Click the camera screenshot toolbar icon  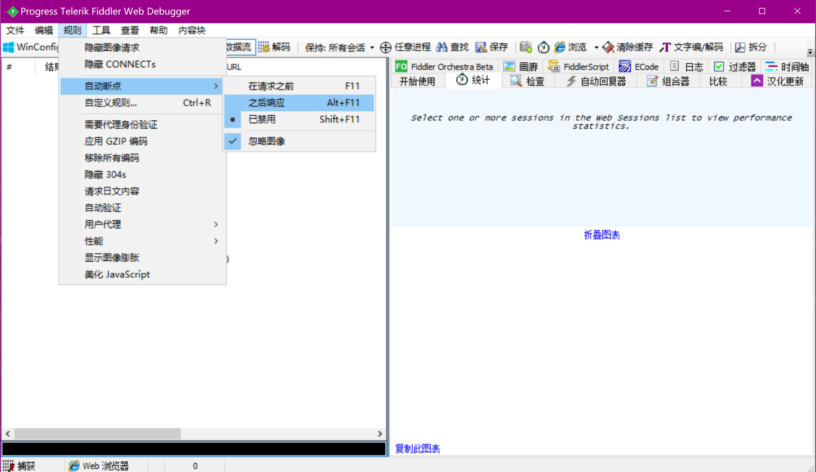pyautogui.click(x=525, y=47)
